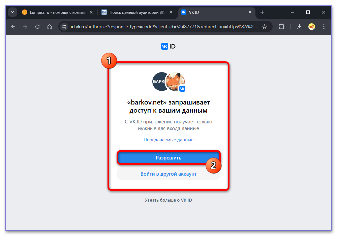The image size is (337, 236).
Task: Choose Войти в другой аккаунт
Action: pos(168,174)
